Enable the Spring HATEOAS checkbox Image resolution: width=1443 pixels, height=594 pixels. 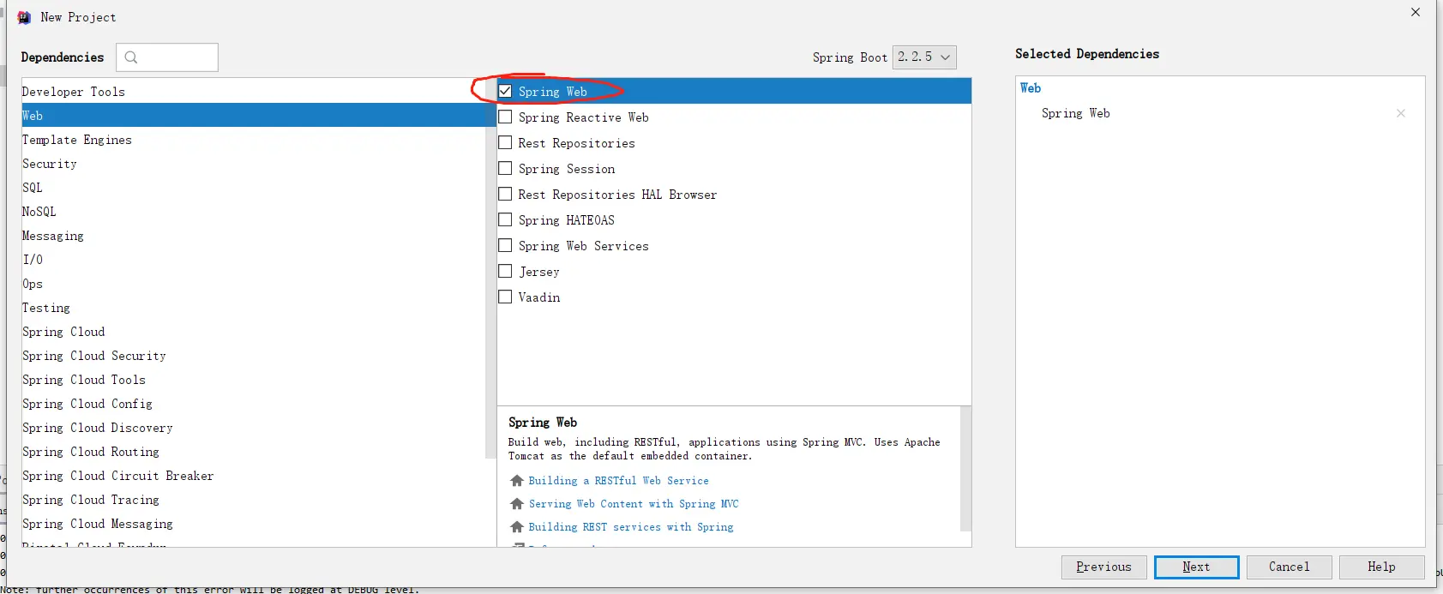pyautogui.click(x=506, y=219)
